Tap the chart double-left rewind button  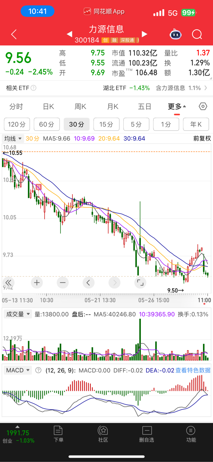tap(9, 282)
